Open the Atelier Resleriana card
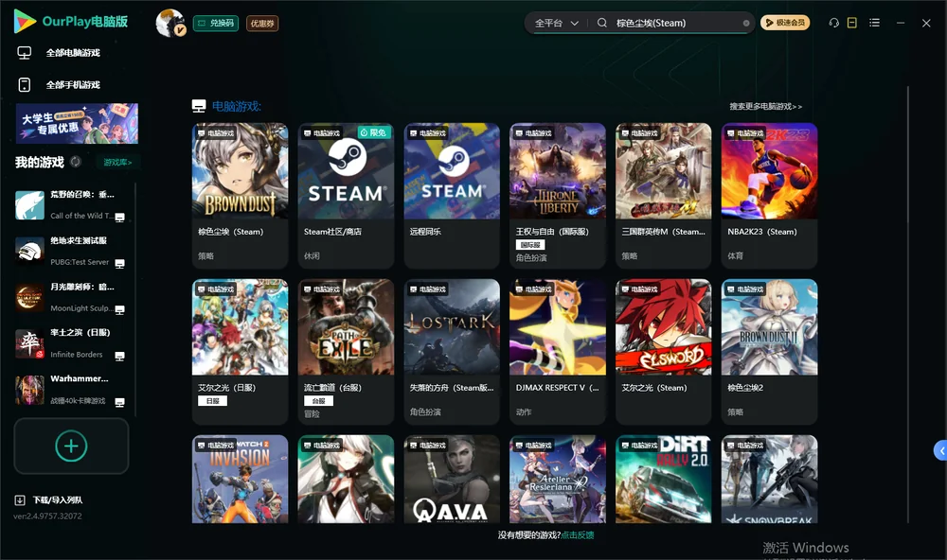This screenshot has height=560, width=947. pos(558,480)
